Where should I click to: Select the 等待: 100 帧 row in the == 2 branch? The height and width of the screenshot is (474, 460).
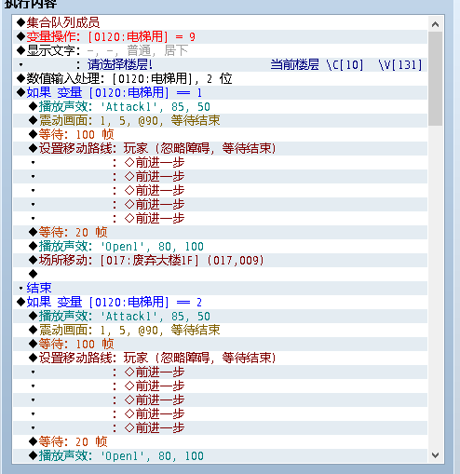click(x=220, y=344)
